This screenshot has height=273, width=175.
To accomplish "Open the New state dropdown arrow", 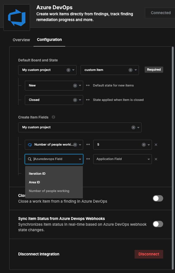I will tap(80, 86).
